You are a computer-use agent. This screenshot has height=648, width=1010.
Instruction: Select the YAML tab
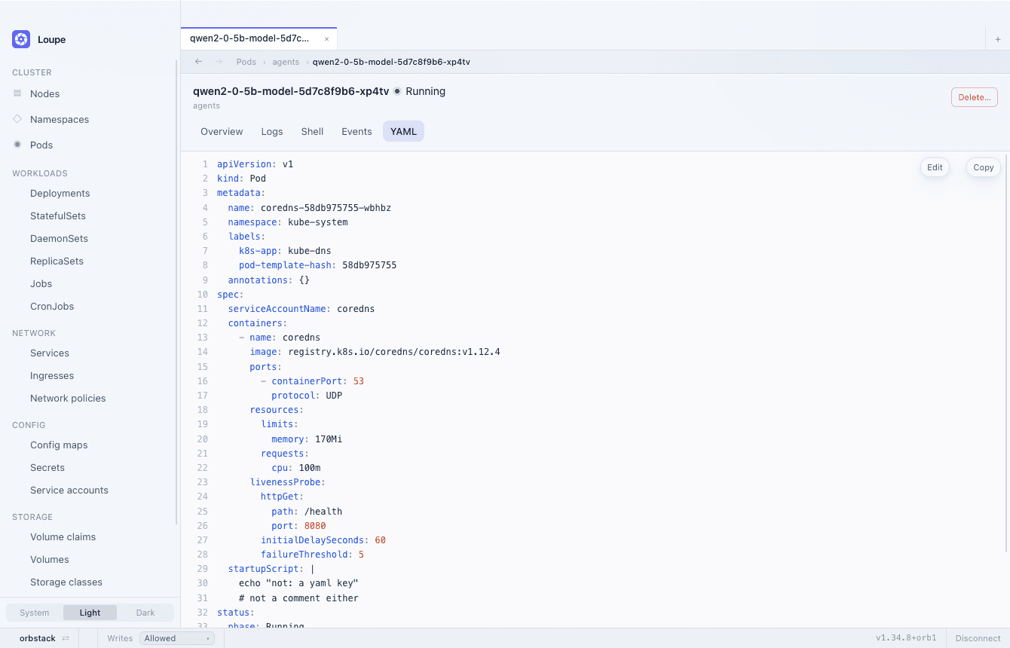(404, 131)
